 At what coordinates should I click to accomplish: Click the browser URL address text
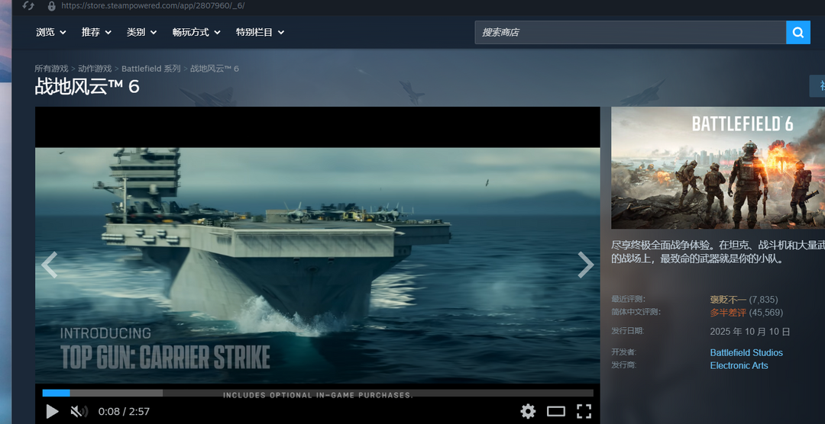tap(153, 6)
